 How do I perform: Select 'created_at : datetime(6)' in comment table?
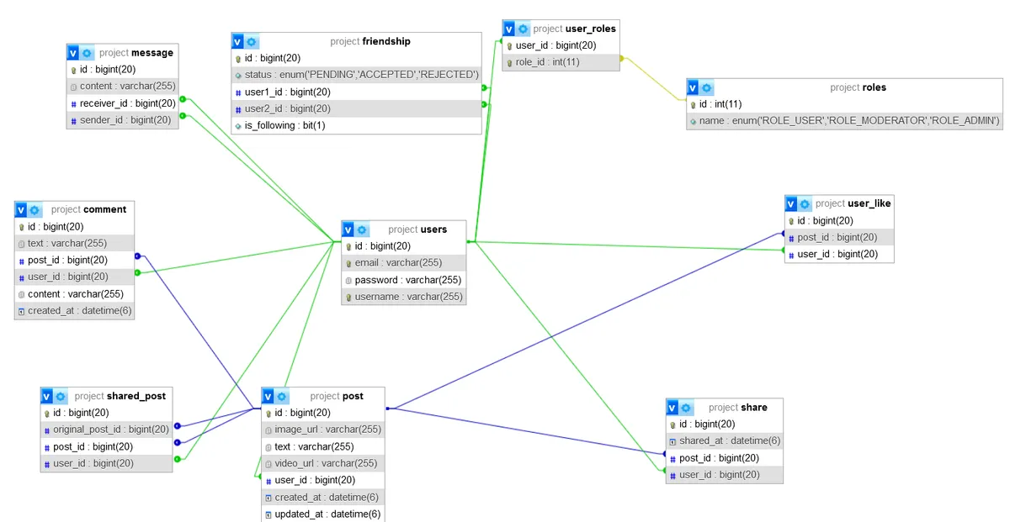coord(75,310)
